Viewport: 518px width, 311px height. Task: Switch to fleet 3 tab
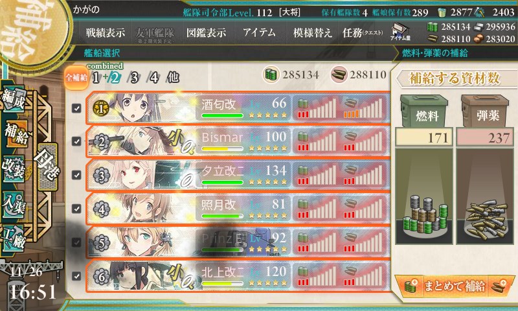coord(134,78)
